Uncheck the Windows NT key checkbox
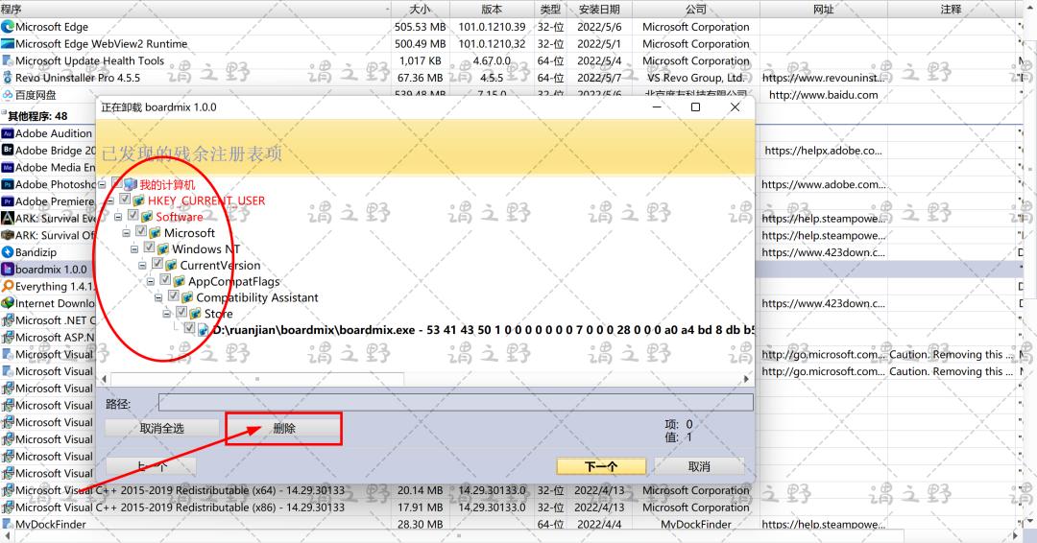The height and width of the screenshot is (543, 1037). pos(150,248)
